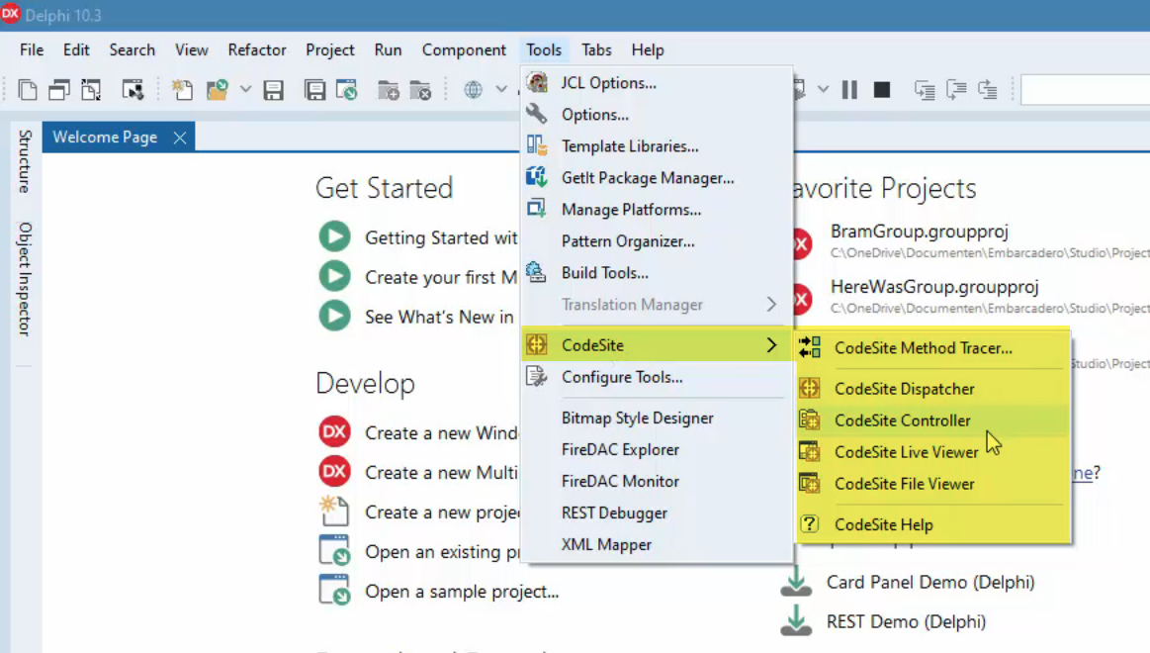
Task: Close the Welcome Page tab
Action: (x=180, y=138)
